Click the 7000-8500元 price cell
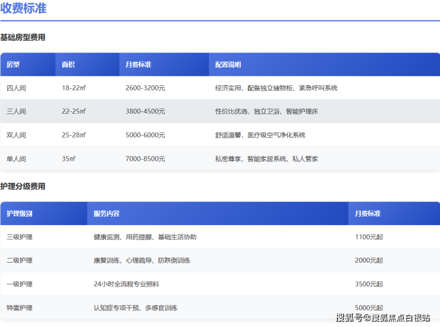 (x=145, y=159)
